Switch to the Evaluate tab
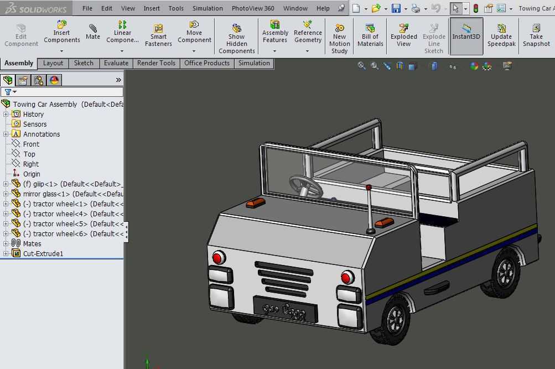The height and width of the screenshot is (369, 555). point(116,63)
